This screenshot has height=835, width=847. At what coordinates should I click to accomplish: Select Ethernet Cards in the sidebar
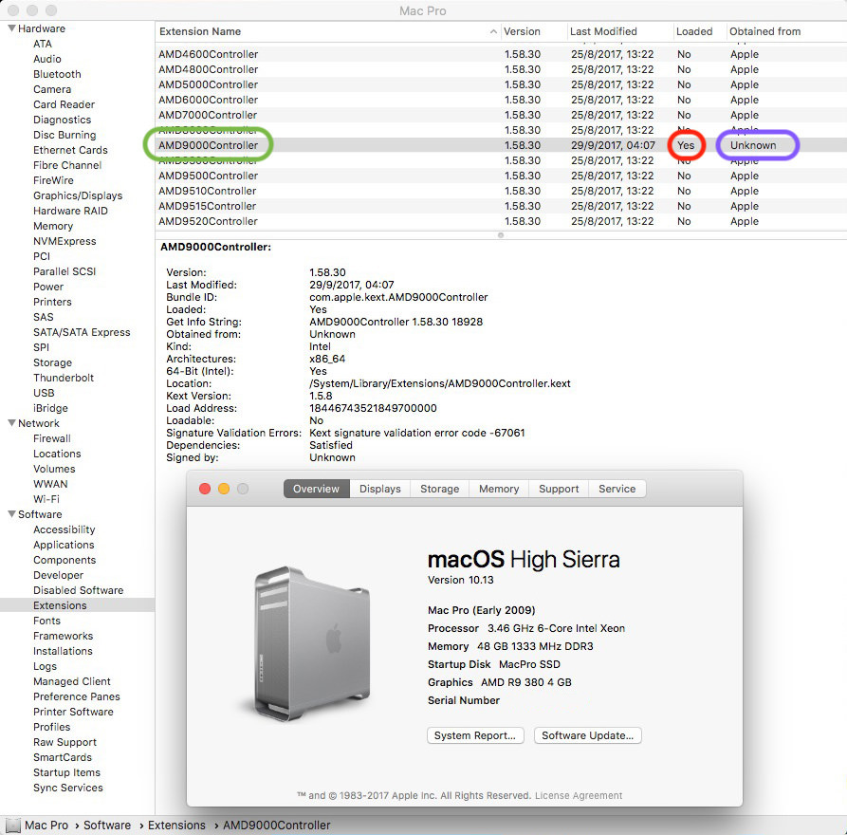point(70,150)
